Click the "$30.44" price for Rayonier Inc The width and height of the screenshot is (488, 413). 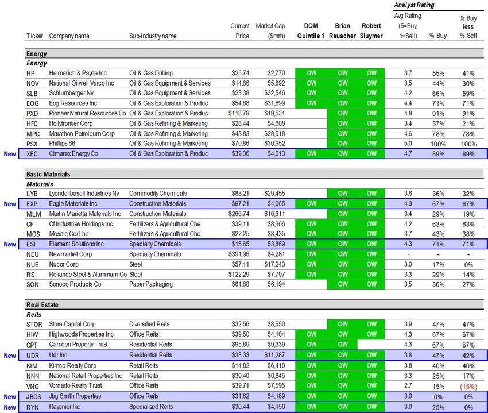click(240, 407)
